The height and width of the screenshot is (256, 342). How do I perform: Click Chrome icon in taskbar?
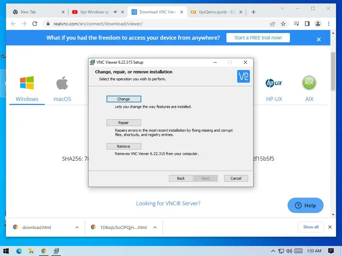coord(44,251)
